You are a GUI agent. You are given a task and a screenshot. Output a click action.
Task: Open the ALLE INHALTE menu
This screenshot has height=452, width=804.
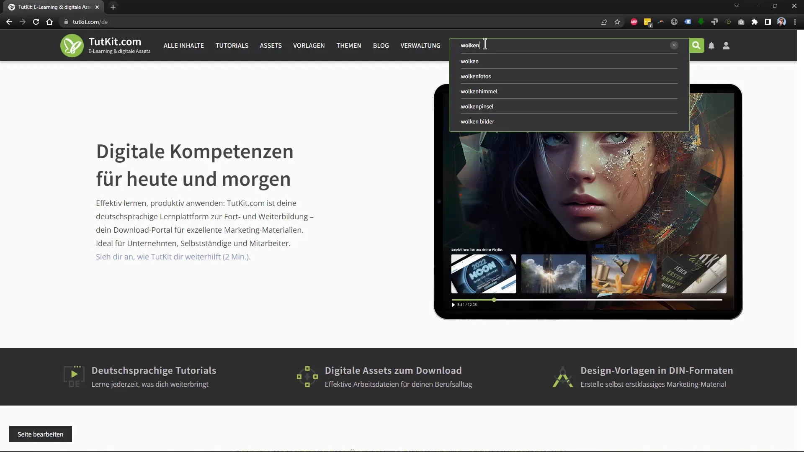point(183,45)
